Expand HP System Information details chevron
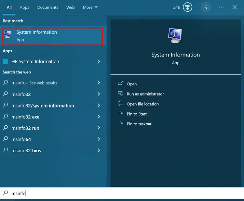 [99, 61]
